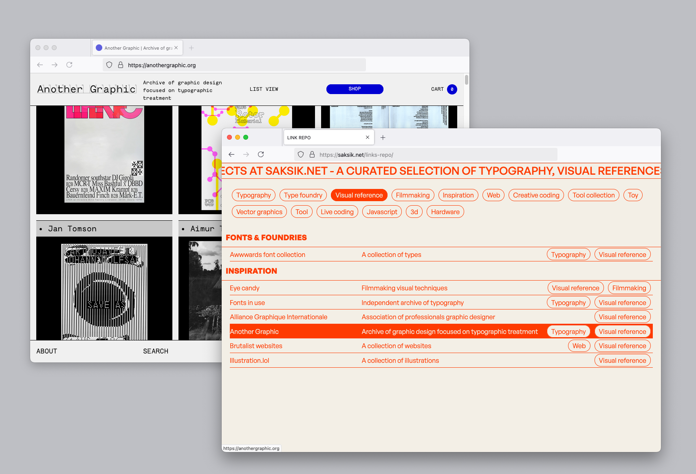Click the shield icon in saksik.net address bar

point(301,154)
